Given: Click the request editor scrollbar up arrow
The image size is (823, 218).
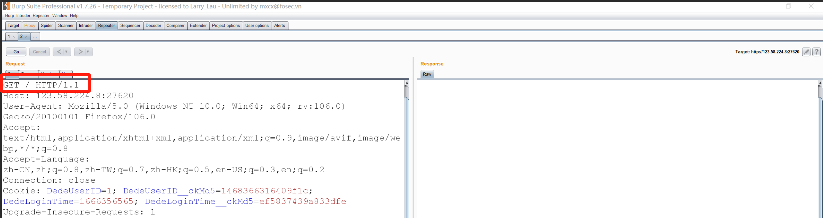Looking at the screenshot, I should click(407, 83).
